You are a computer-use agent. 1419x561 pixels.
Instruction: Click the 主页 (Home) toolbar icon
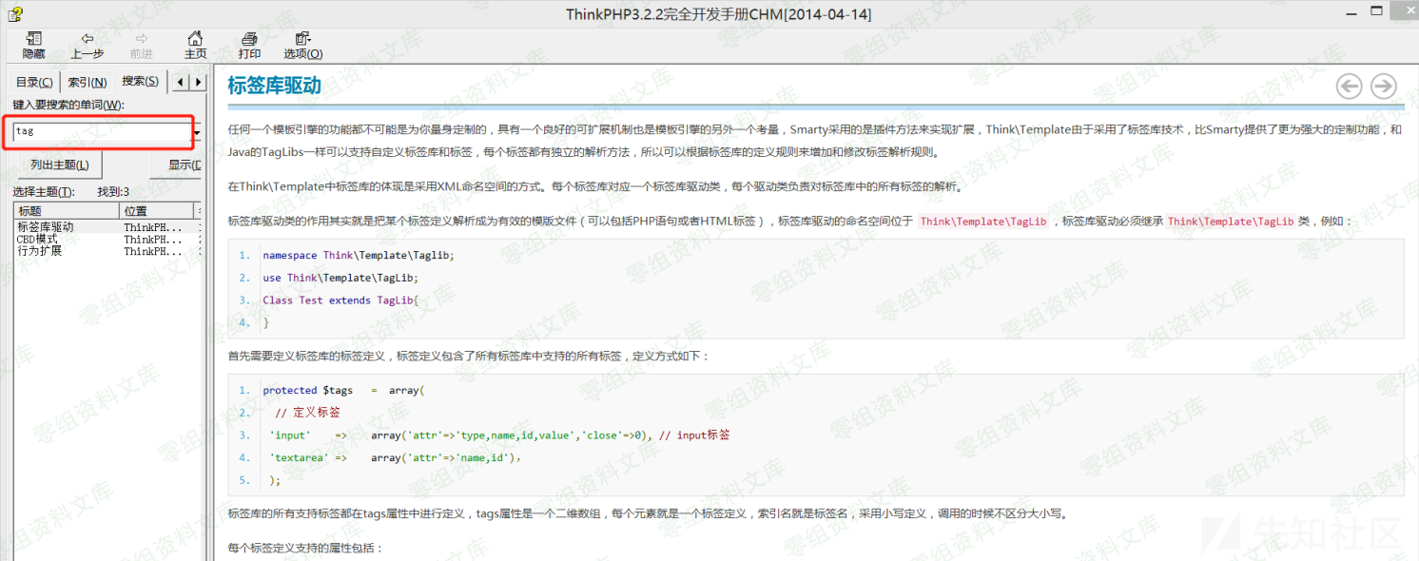click(195, 45)
